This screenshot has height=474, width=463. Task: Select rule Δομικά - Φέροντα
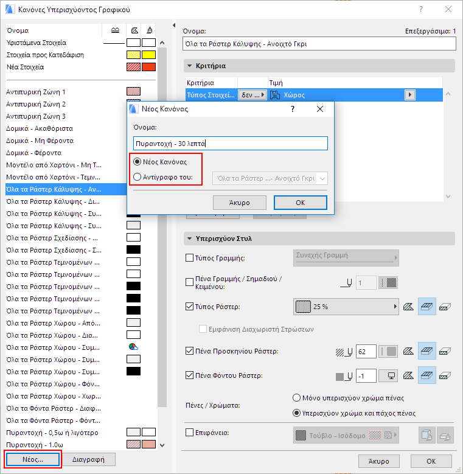66,153
